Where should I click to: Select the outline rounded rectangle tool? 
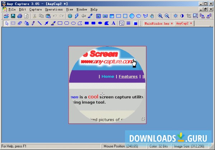pos(67,23)
